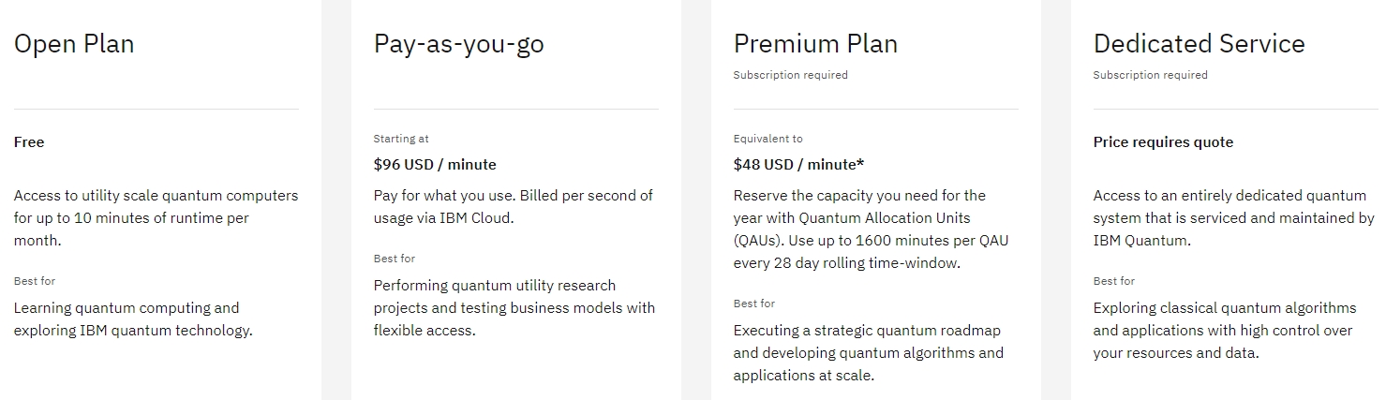The image size is (1386, 400).
Task: Click the Starting at label
Action: click(401, 139)
